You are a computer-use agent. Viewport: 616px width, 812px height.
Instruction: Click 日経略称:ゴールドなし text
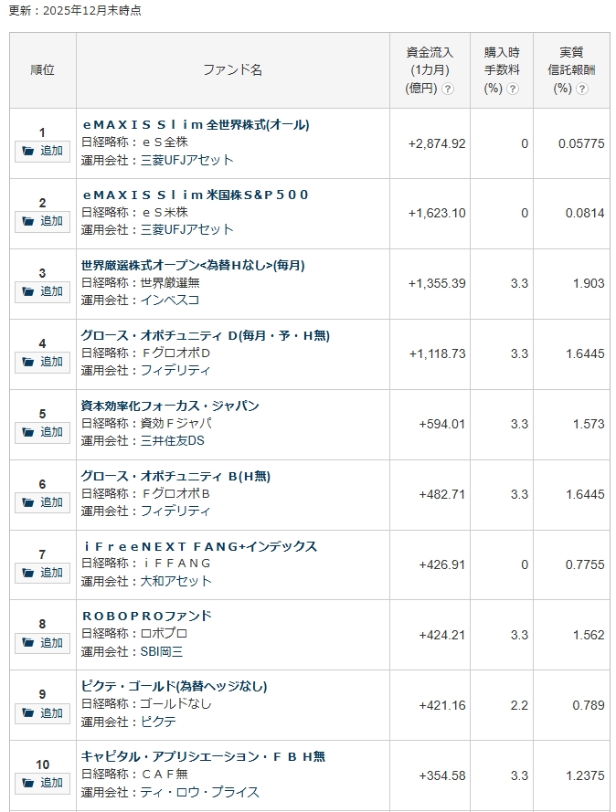(146, 704)
